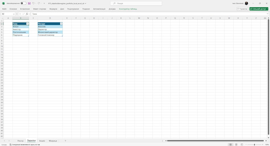Select row 10 header
Image resolution: width=270 pixels, height=146 pixels.
pyautogui.click(x=2, y=46)
